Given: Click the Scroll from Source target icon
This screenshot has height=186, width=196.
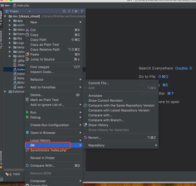Looking at the screenshot, I should pyautogui.click(x=64, y=11).
